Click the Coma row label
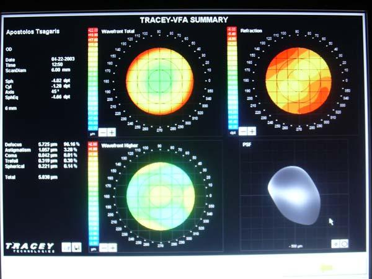 pyautogui.click(x=11, y=156)
